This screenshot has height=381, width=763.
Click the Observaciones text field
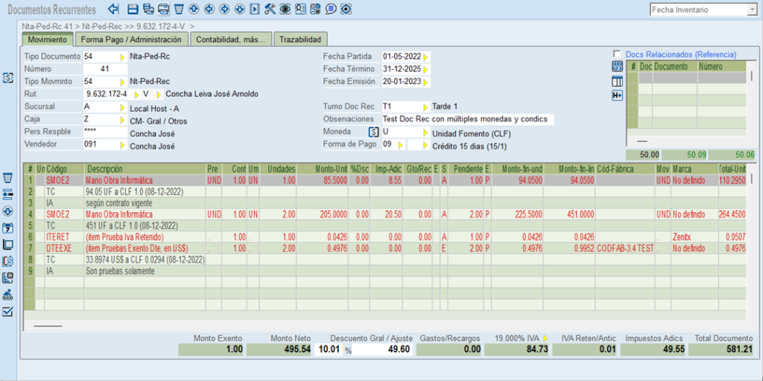pyautogui.click(x=466, y=119)
